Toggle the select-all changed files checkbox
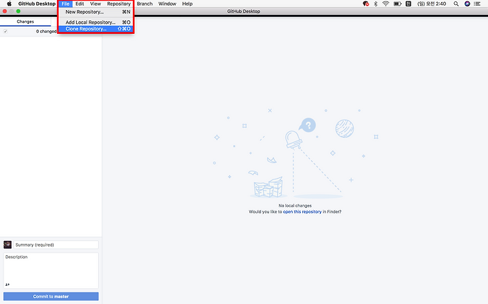The height and width of the screenshot is (304, 488). pos(5,31)
